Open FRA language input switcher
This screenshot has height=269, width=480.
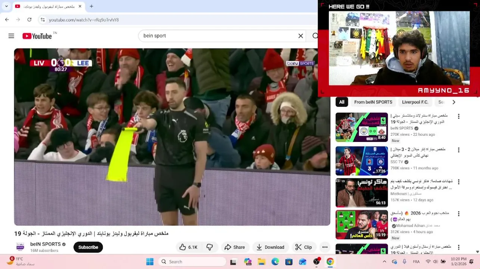coord(416,262)
